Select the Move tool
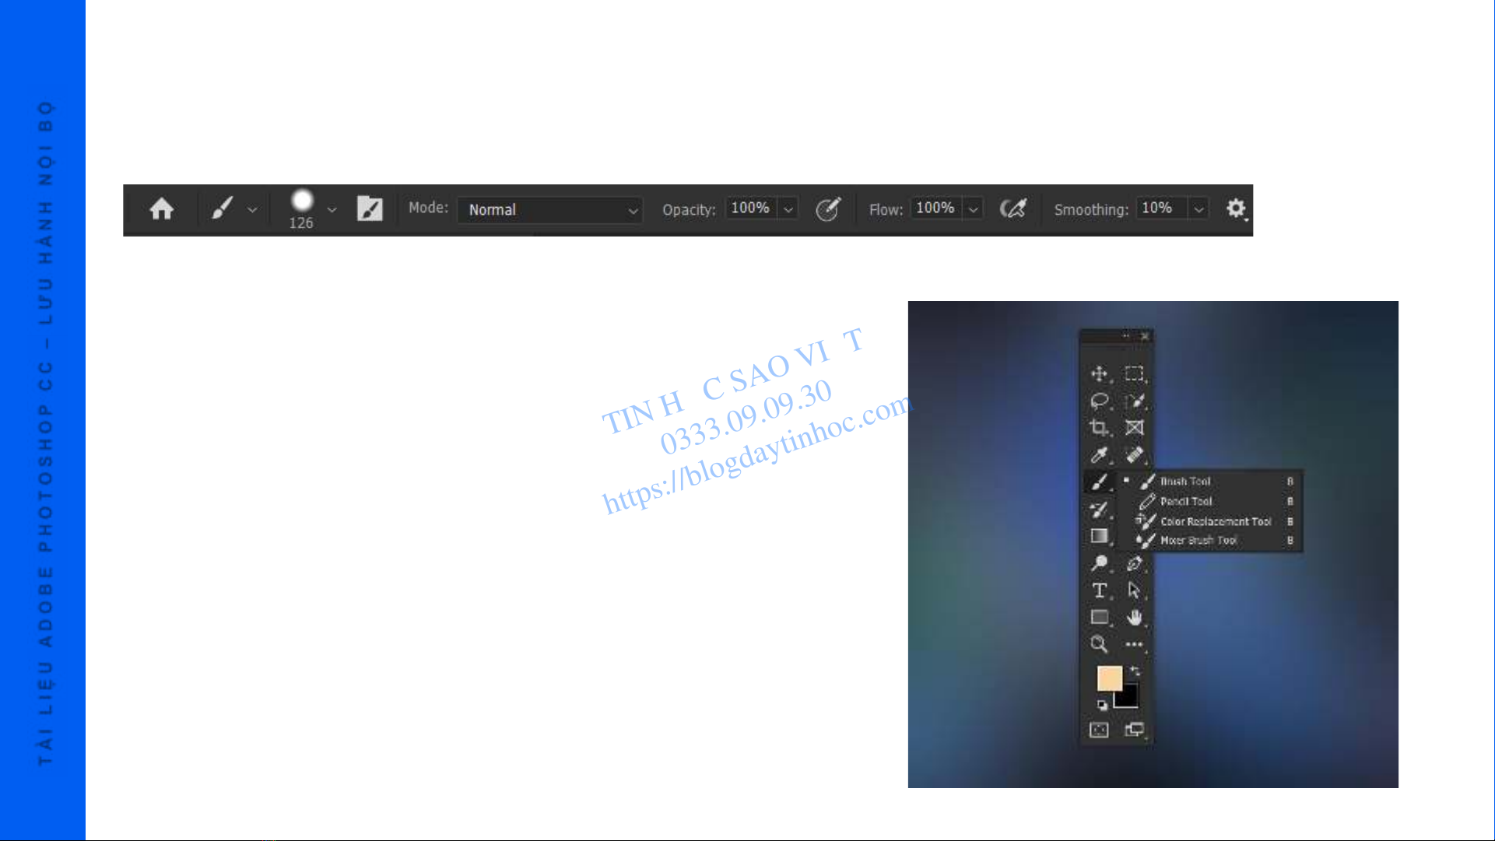 coord(1099,374)
